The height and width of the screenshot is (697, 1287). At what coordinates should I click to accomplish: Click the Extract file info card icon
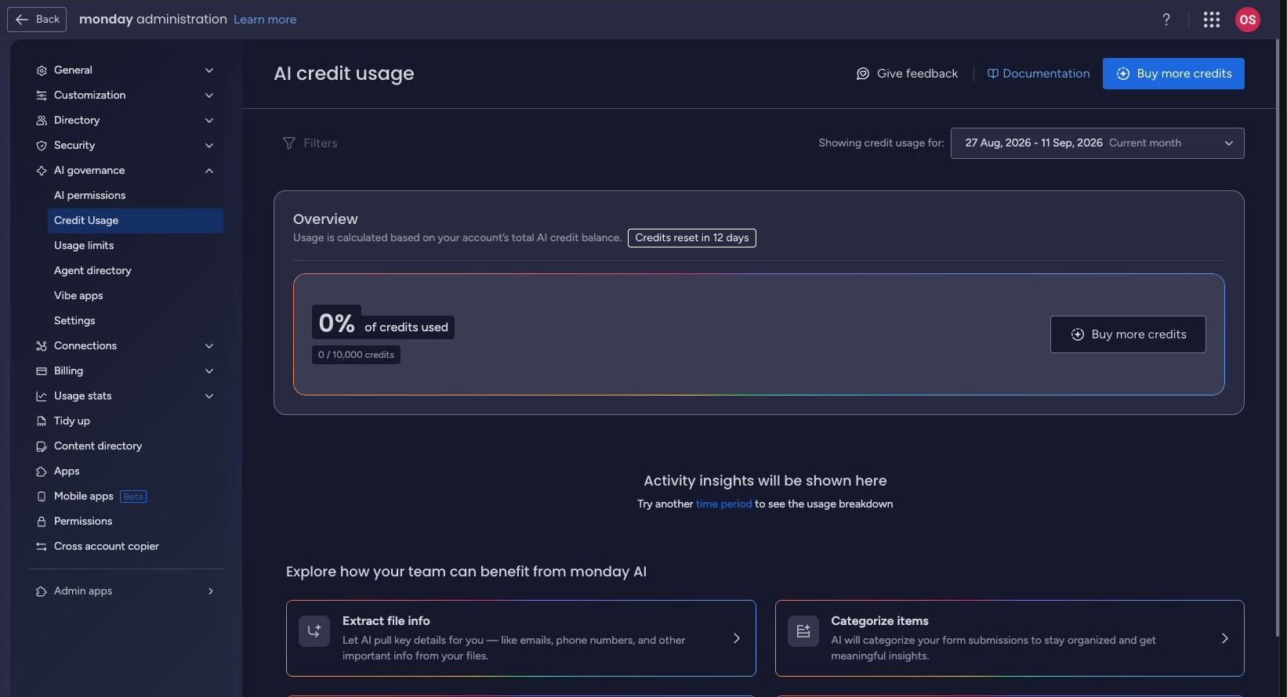(x=314, y=631)
